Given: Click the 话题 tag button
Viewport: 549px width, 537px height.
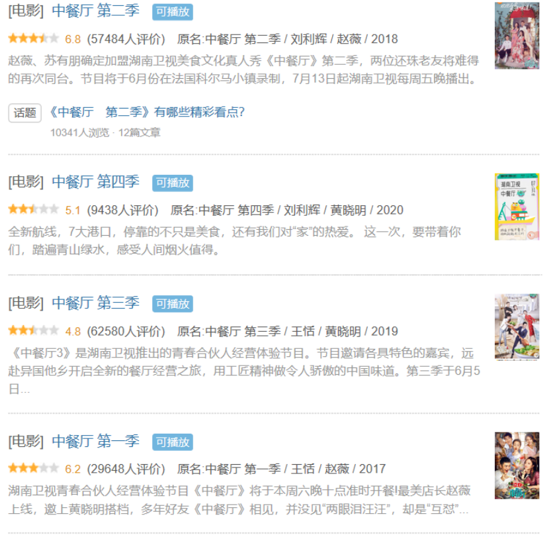Looking at the screenshot, I should click(25, 113).
